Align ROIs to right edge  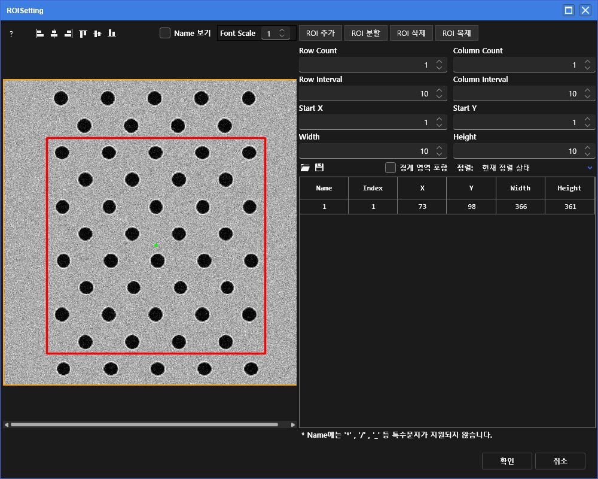68,34
